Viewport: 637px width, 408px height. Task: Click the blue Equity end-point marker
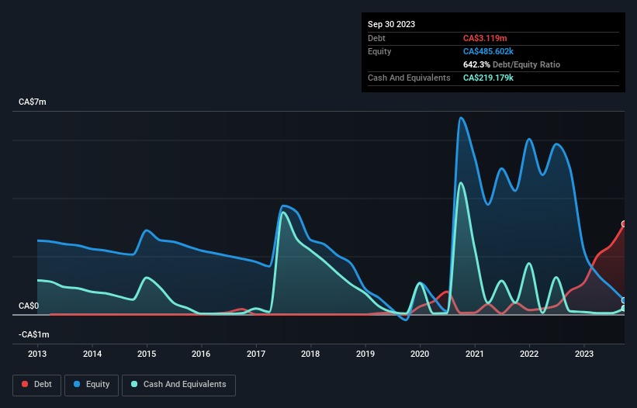point(624,300)
